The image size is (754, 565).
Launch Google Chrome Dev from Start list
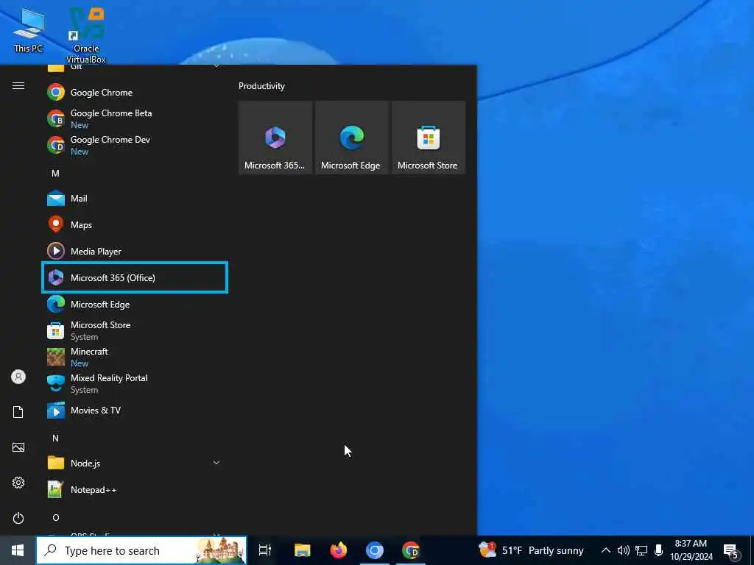tap(135, 145)
